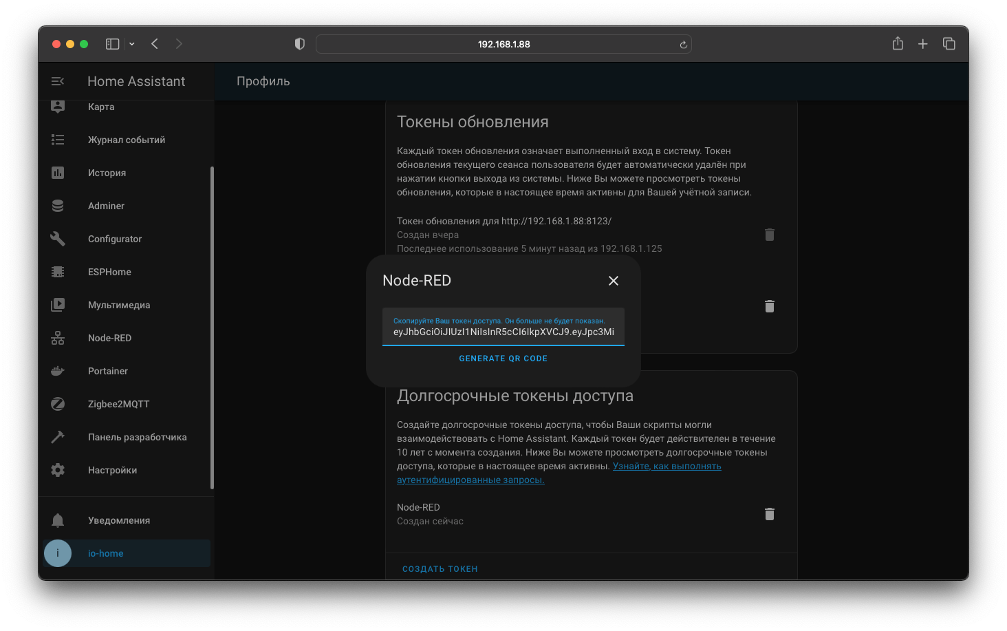Click the privacy shield in Safari toolbar
The height and width of the screenshot is (631, 1007).
(x=299, y=43)
